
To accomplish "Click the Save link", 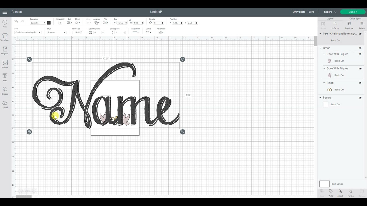I will [x=311, y=12].
